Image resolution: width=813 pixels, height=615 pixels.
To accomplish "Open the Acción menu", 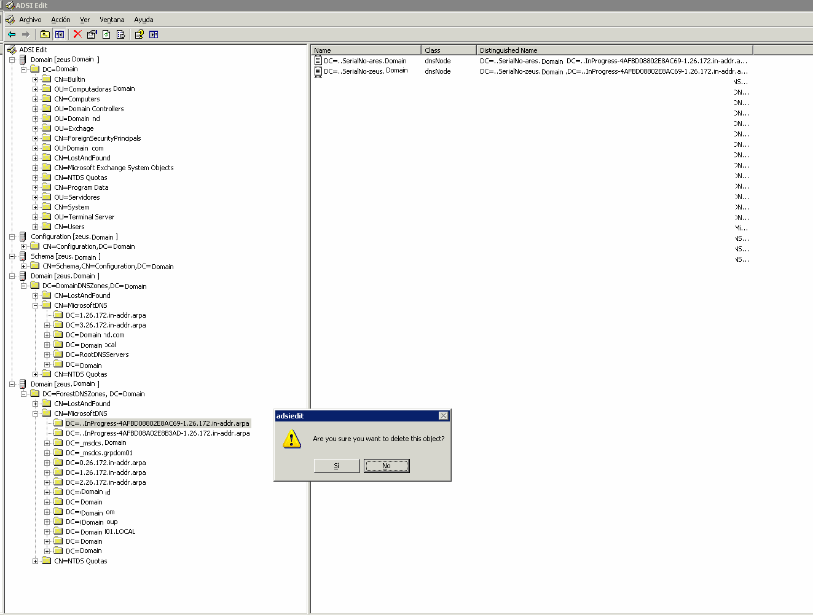I will 61,20.
